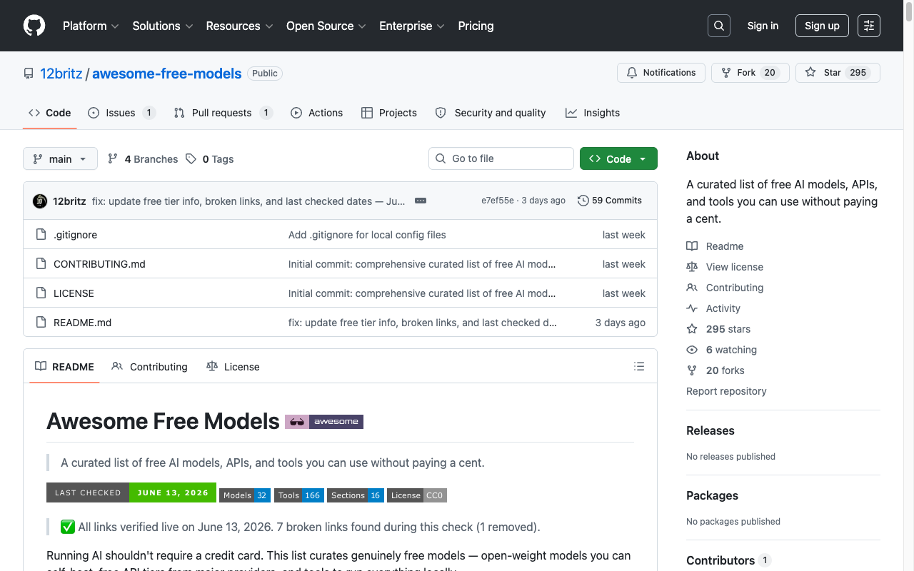914x571 pixels.
Task: Click the Sections 16 badge
Action: tap(356, 495)
